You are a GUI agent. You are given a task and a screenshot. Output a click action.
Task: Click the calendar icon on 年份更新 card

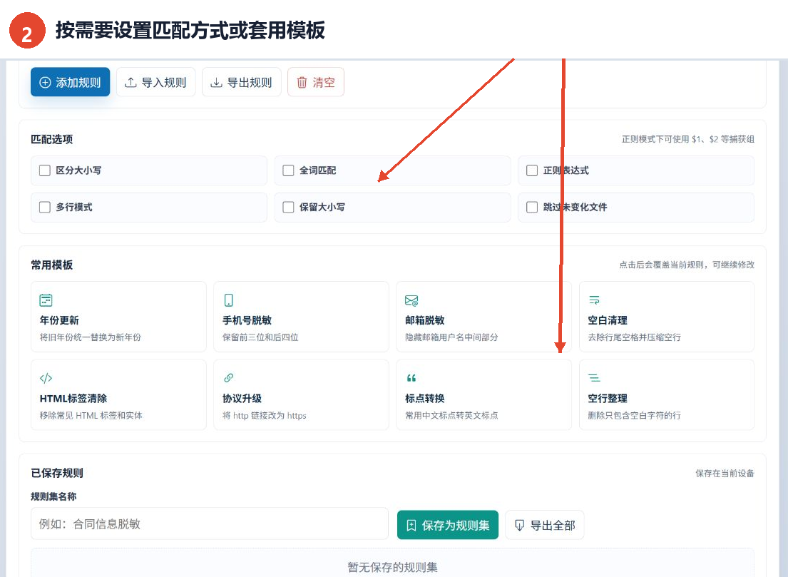pyautogui.click(x=46, y=300)
